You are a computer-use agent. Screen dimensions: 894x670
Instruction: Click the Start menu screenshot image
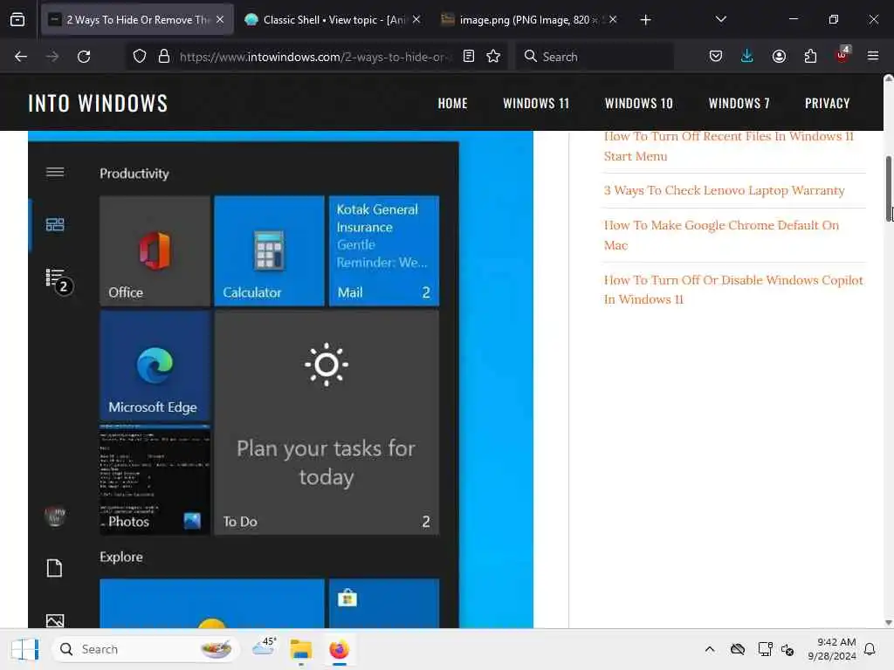(280, 379)
